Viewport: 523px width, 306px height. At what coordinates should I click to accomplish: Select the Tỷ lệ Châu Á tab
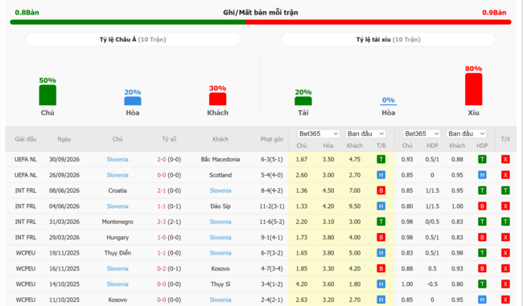click(133, 39)
